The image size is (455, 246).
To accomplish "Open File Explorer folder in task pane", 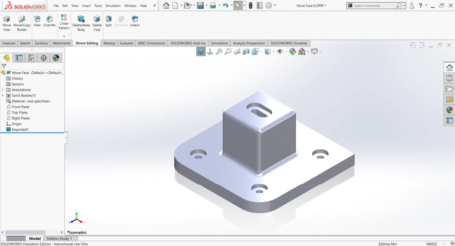I will 450,89.
